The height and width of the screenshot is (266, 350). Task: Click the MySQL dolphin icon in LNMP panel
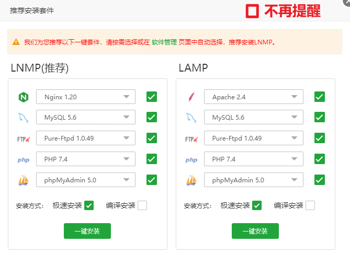[24, 118]
